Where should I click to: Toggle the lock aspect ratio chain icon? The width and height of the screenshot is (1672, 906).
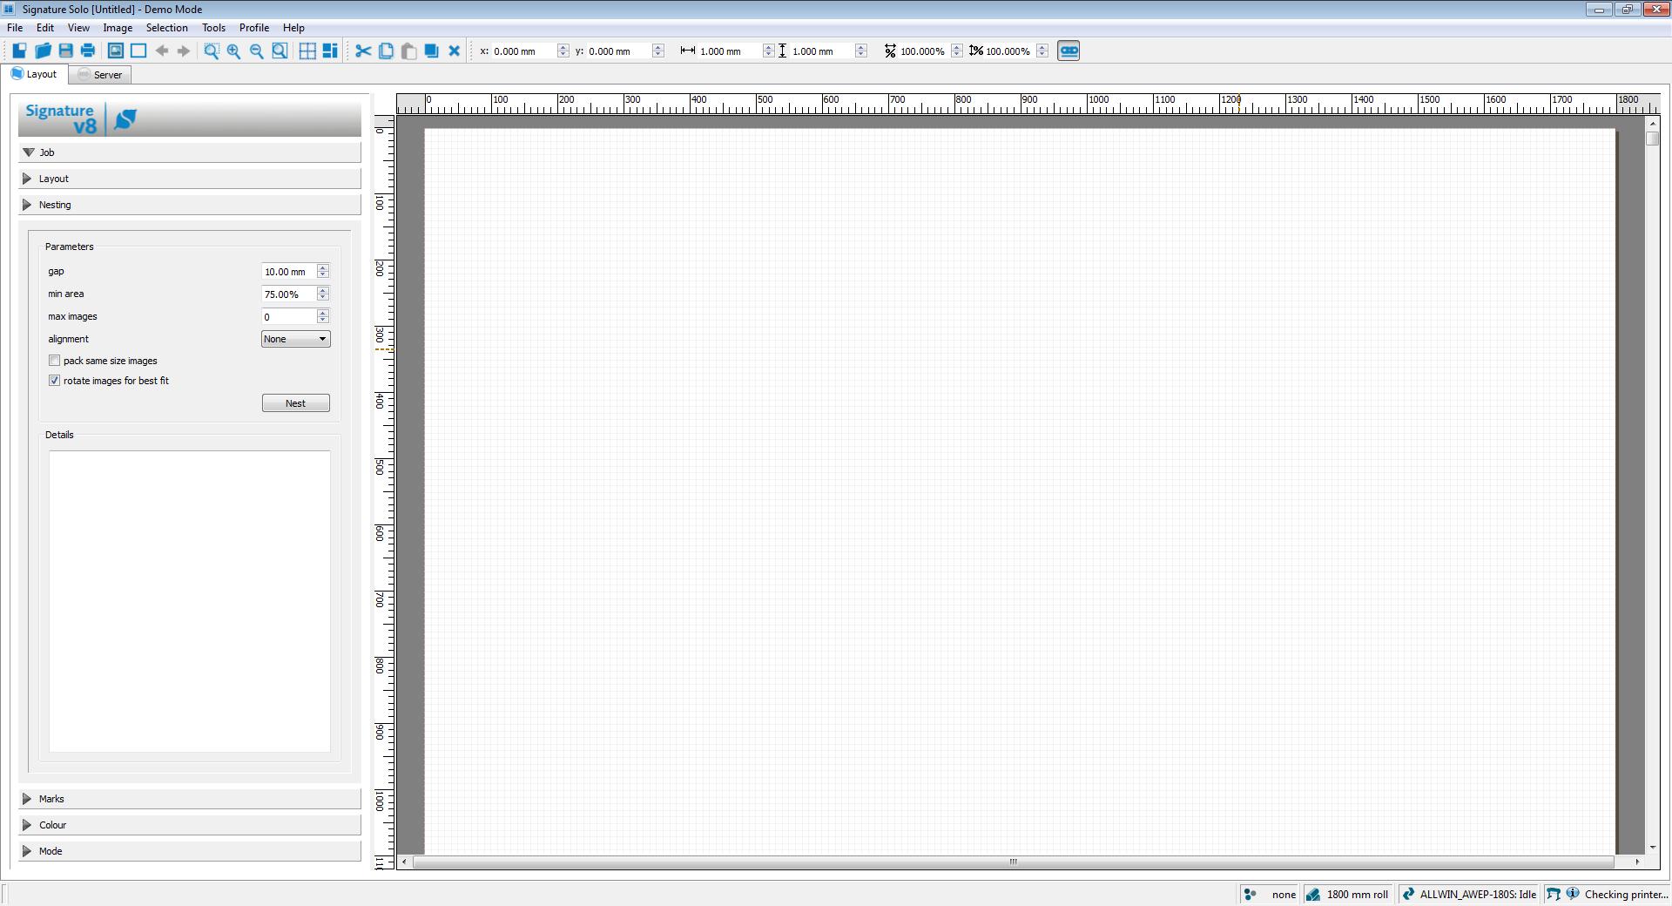[x=1069, y=51]
